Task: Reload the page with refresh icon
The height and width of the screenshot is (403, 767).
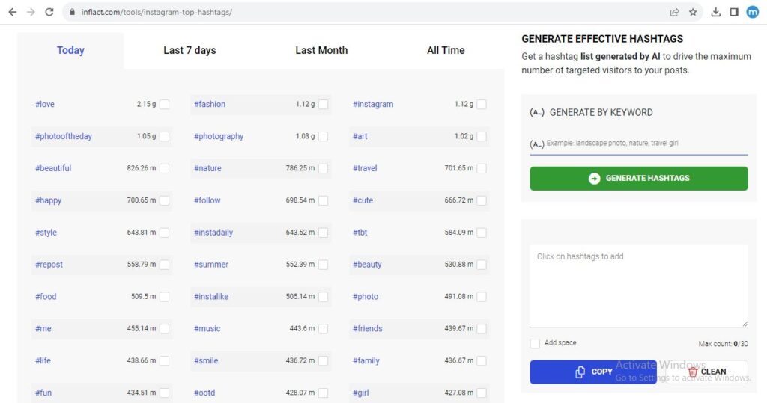Action: click(49, 12)
